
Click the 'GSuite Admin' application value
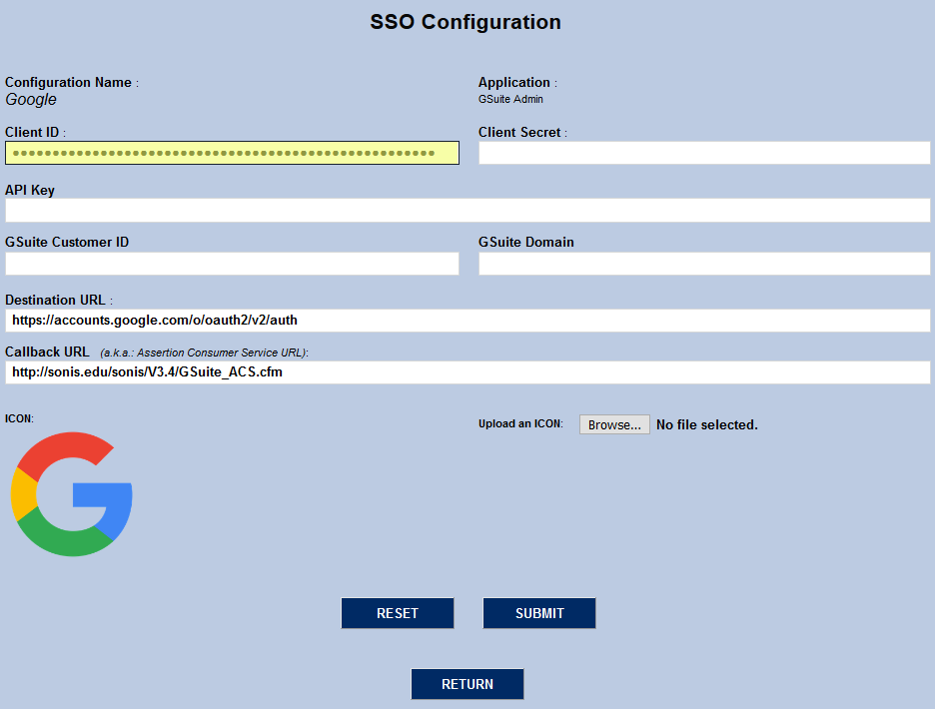pyautogui.click(x=510, y=100)
